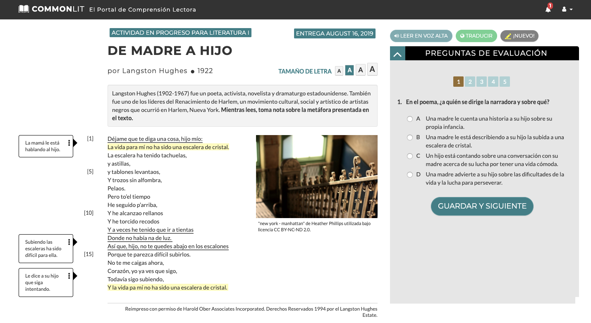Collapse the Preguntas de Evaluación panel

point(397,54)
